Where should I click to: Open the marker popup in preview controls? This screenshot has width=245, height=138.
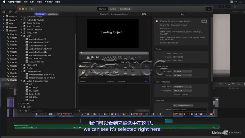[x=134, y=57]
